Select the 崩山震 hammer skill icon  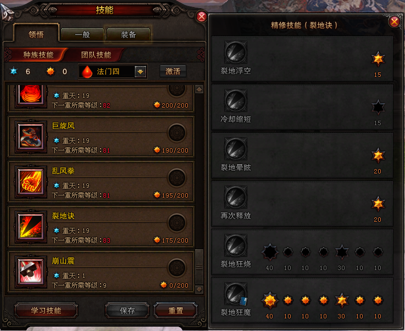tap(31, 272)
